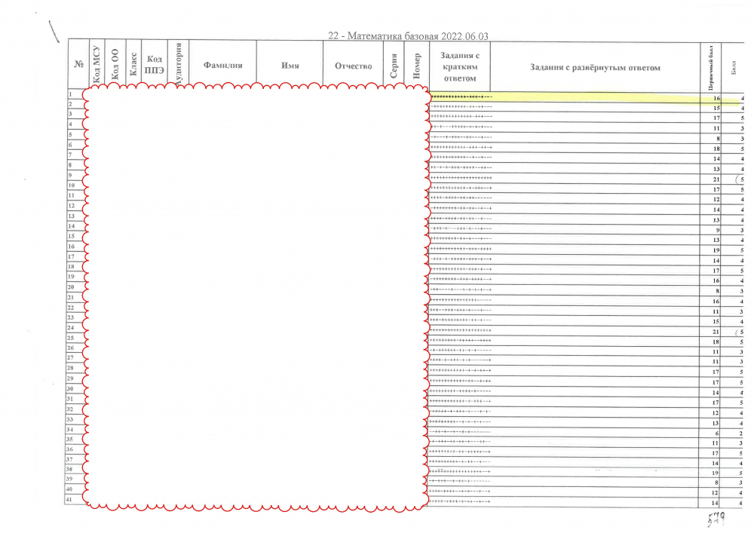Select the "Серия" column header

(x=394, y=66)
